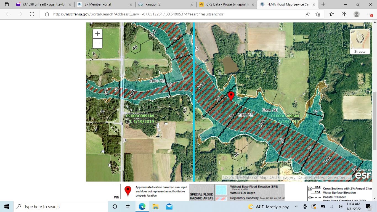Switch basemap to Streets thumbnail

[360, 42]
